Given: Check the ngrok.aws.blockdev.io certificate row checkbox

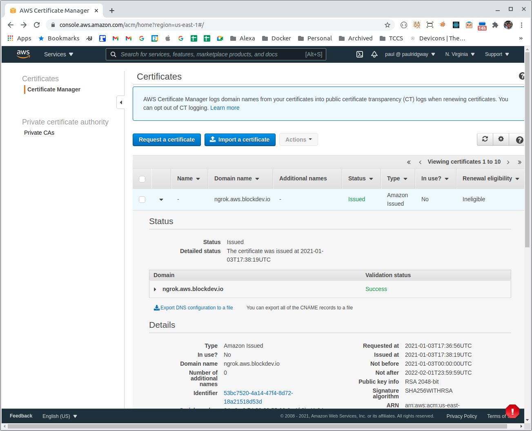Looking at the screenshot, I should click(x=142, y=199).
